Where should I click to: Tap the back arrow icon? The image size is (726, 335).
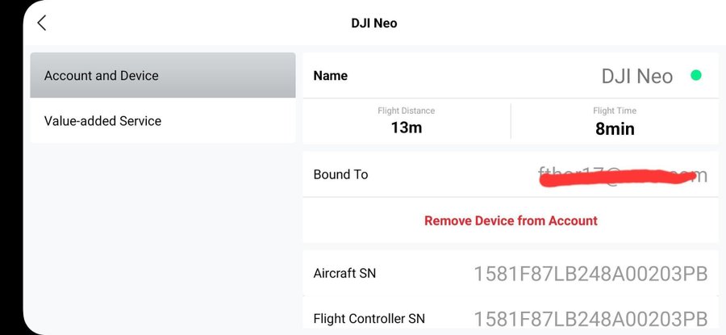click(42, 23)
